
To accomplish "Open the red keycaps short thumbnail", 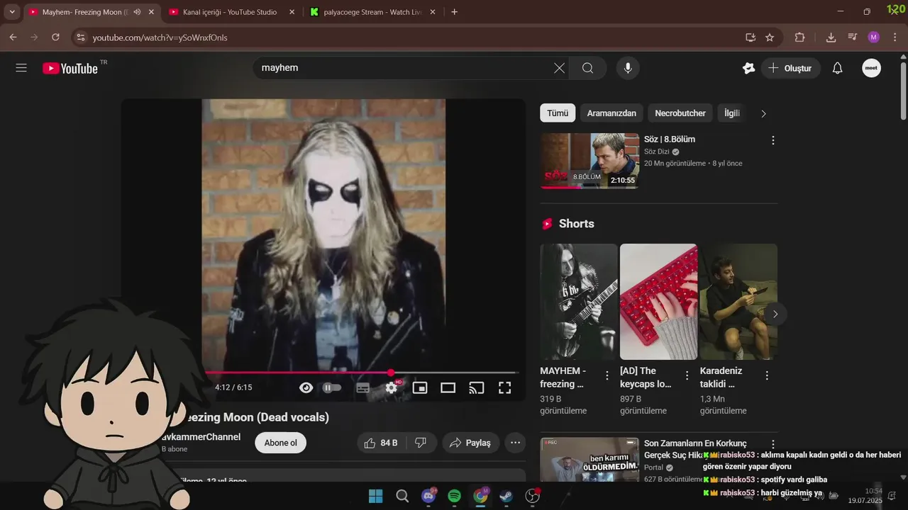I will pos(658,302).
